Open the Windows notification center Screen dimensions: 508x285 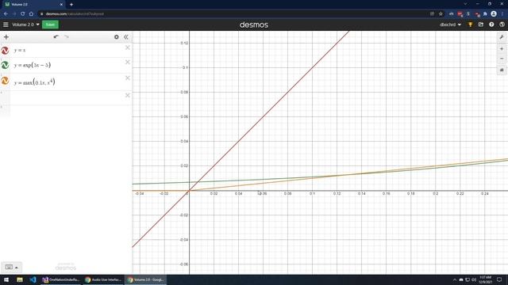click(x=499, y=279)
